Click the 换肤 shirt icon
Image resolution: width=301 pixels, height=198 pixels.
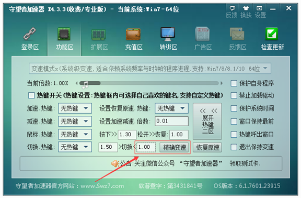(x=246, y=8)
